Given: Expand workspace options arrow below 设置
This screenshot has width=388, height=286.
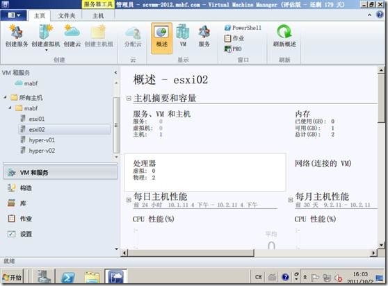Looking at the screenshot, I should (x=116, y=249).
